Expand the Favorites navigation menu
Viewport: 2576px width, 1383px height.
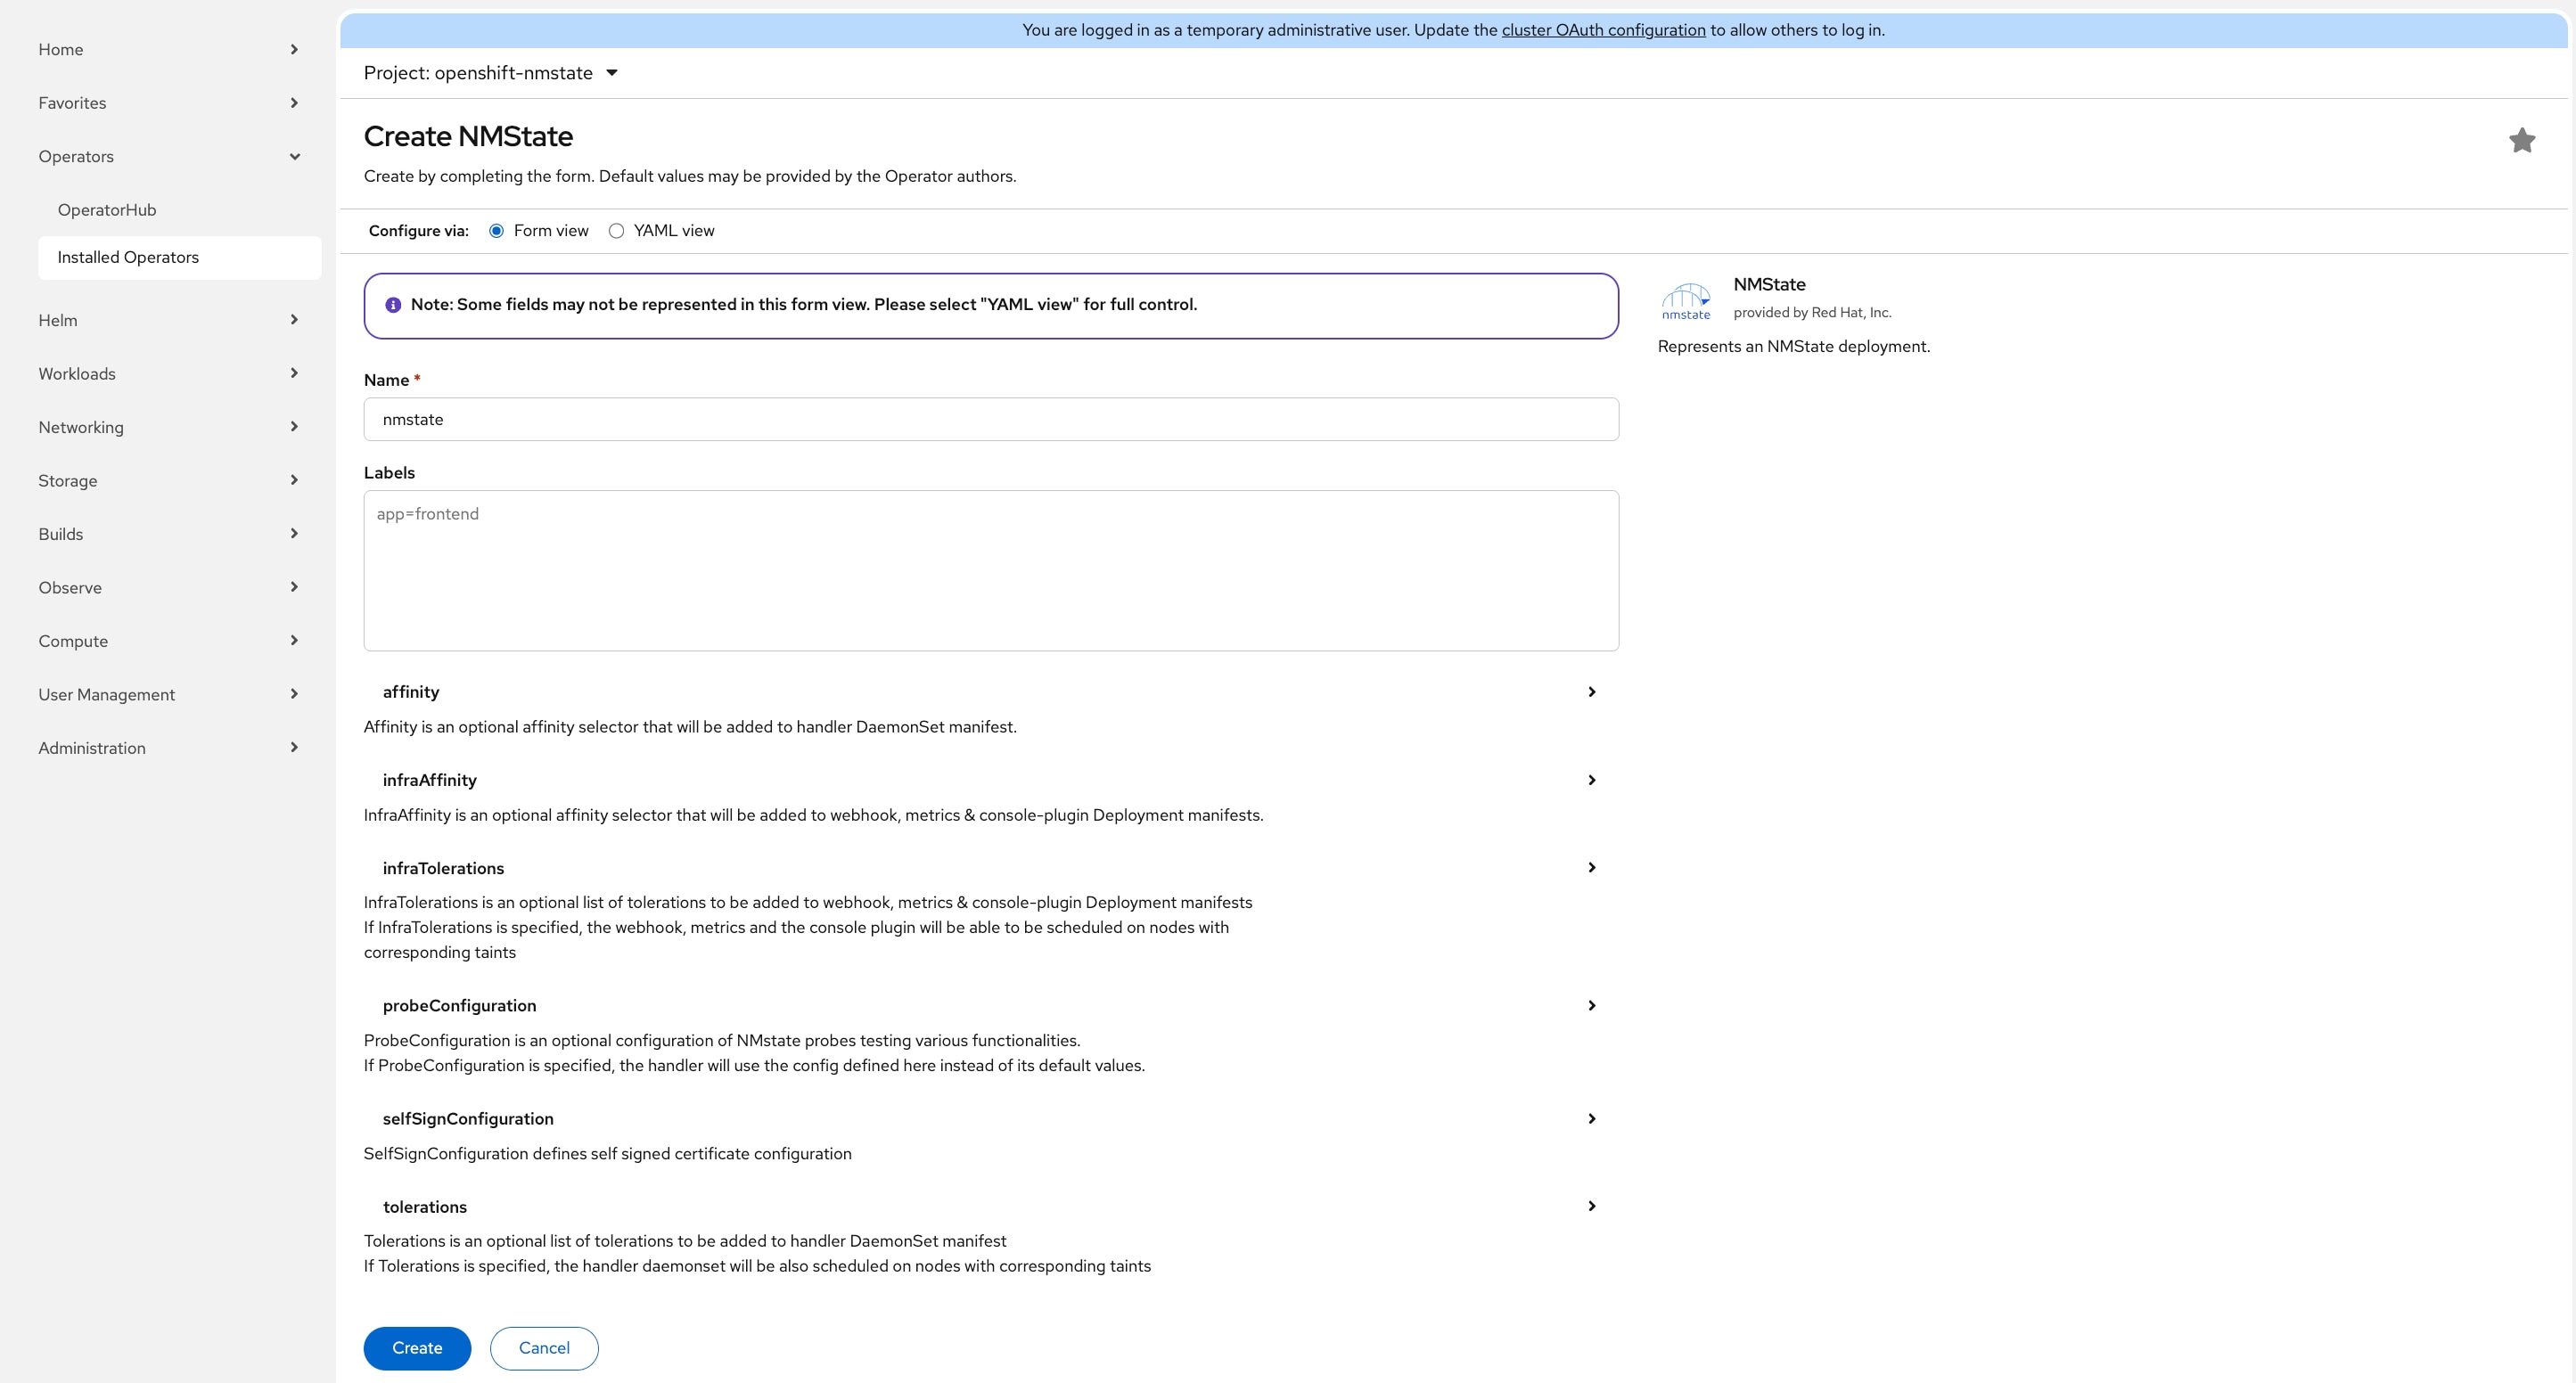[x=168, y=103]
